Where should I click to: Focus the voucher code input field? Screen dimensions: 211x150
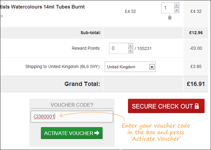[72, 116]
